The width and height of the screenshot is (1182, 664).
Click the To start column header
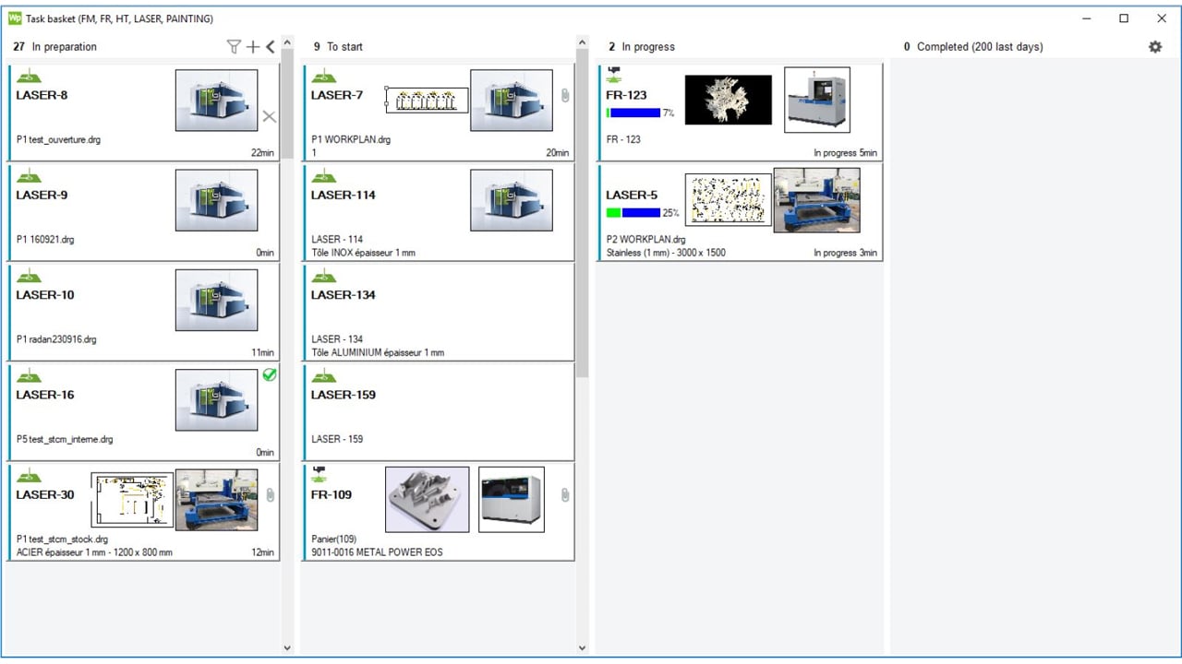(x=344, y=47)
